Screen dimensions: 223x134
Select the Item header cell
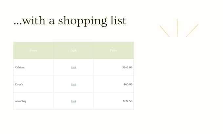click(33, 50)
